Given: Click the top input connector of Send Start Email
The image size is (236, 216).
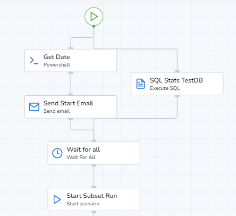Looking at the screenshot, I should [x=71, y=95].
